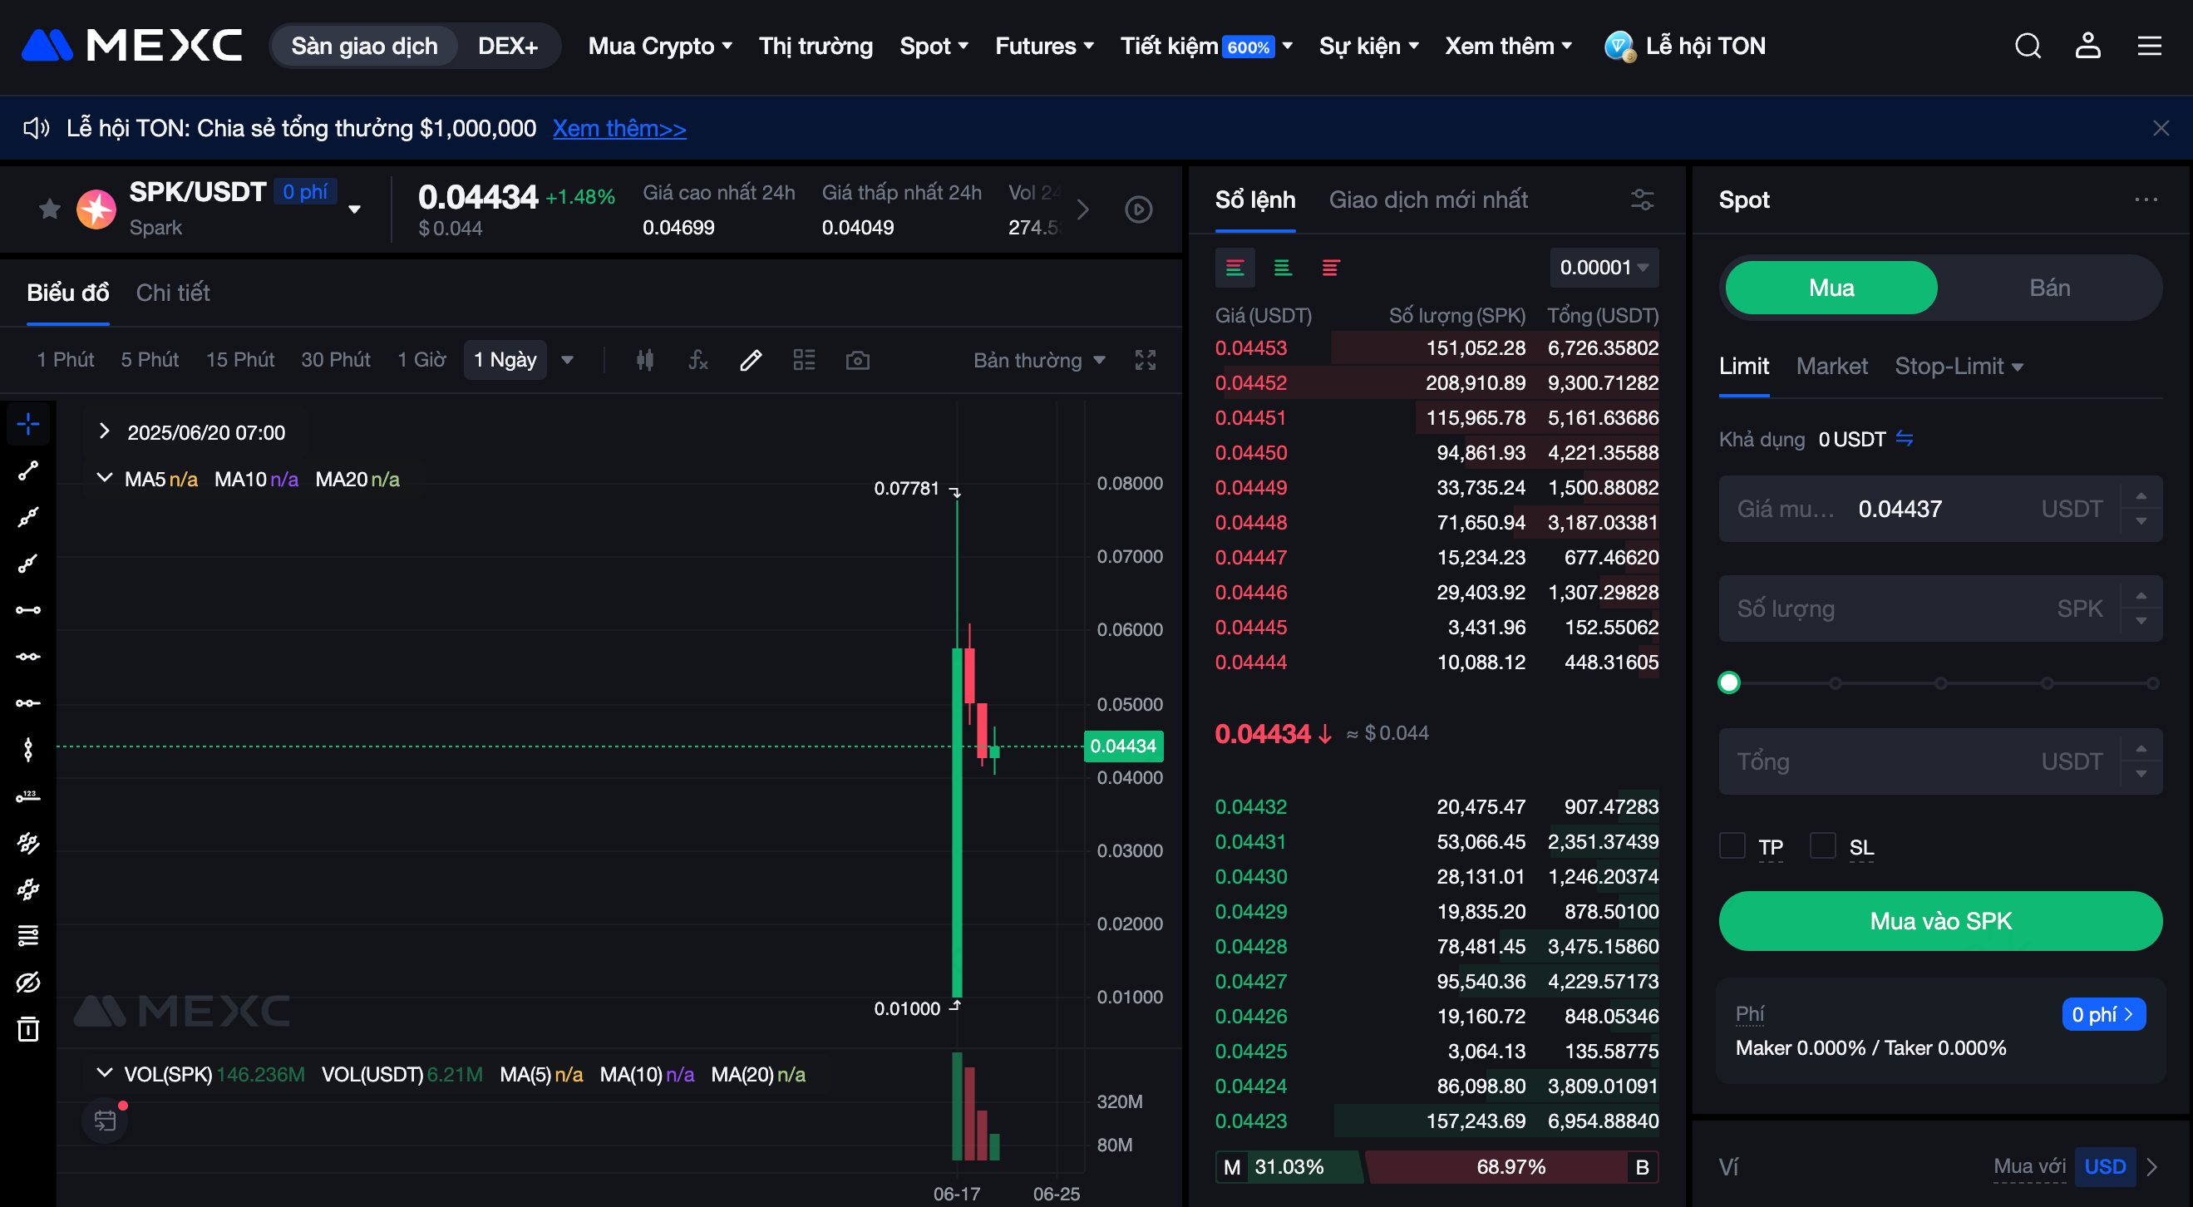Select the Market order tab
The image size is (2193, 1207).
1831,366
